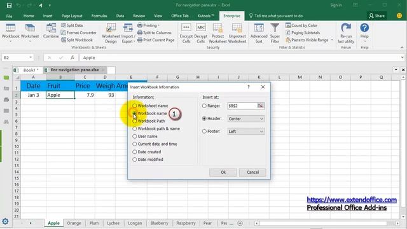This screenshot has width=407, height=229.
Task: Open Format Converter
Action: pos(79,32)
